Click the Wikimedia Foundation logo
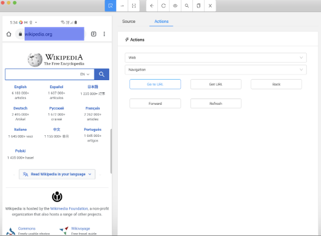This screenshot has height=236, width=321. [57, 196]
